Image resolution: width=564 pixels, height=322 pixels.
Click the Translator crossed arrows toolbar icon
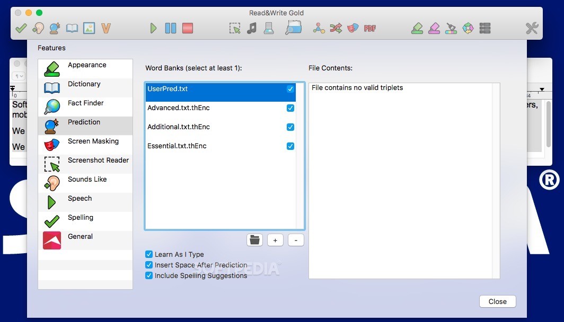coord(336,28)
